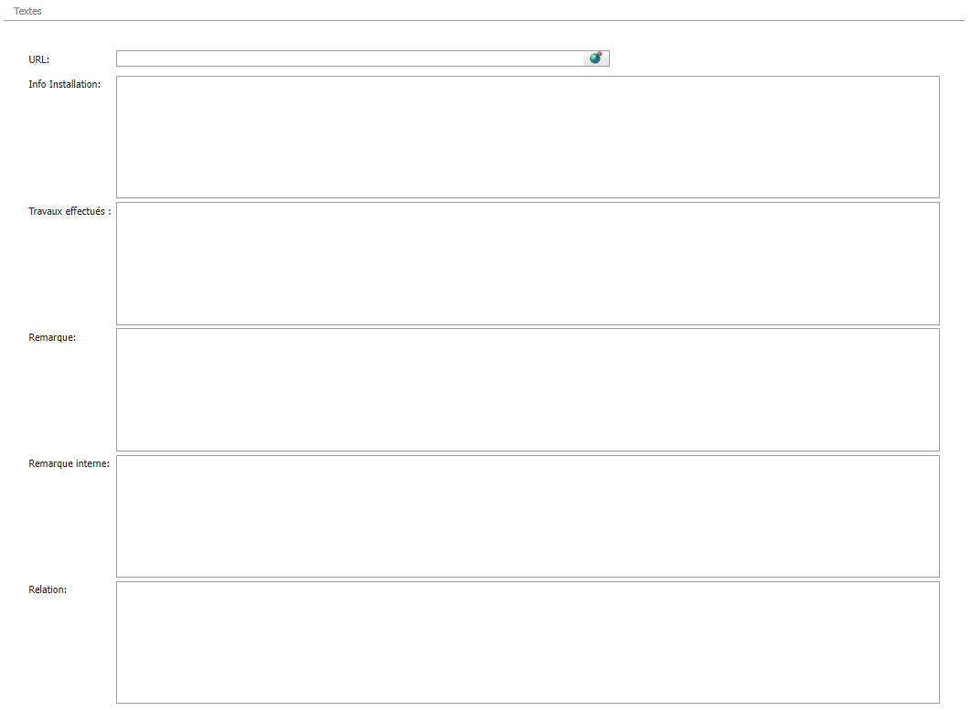The width and height of the screenshot is (971, 722).
Task: Click the Travaux effectués : label
Action: 70,211
